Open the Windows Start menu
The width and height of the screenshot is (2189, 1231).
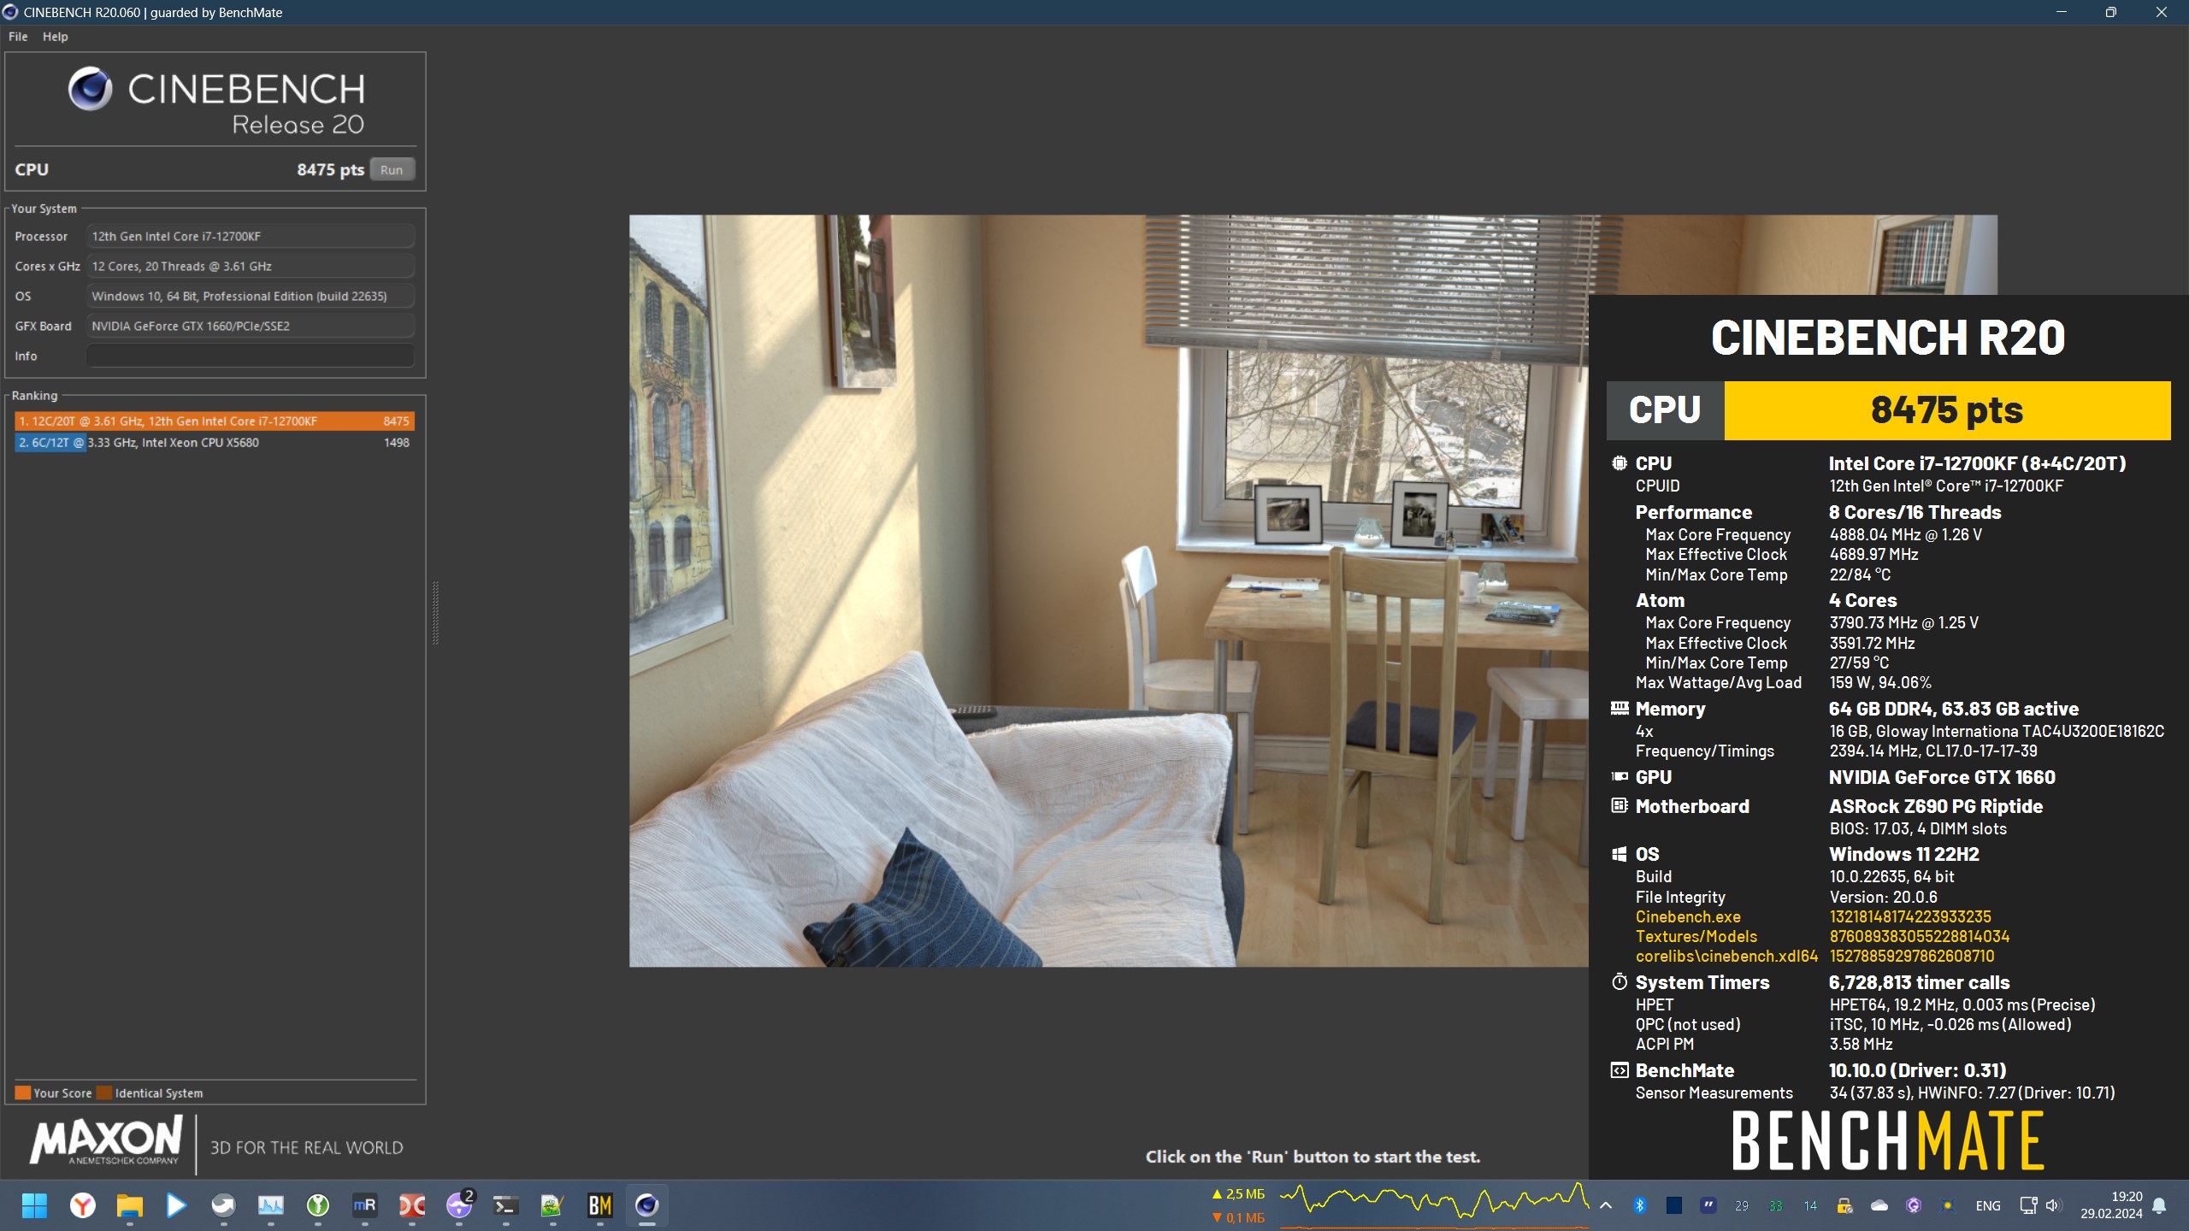34,1205
